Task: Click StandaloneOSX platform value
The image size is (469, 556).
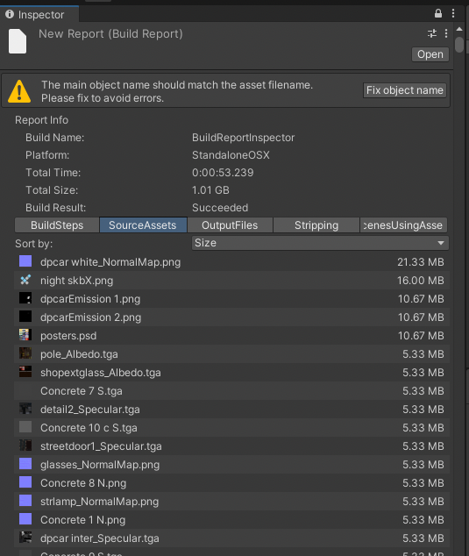Action: tap(231, 155)
